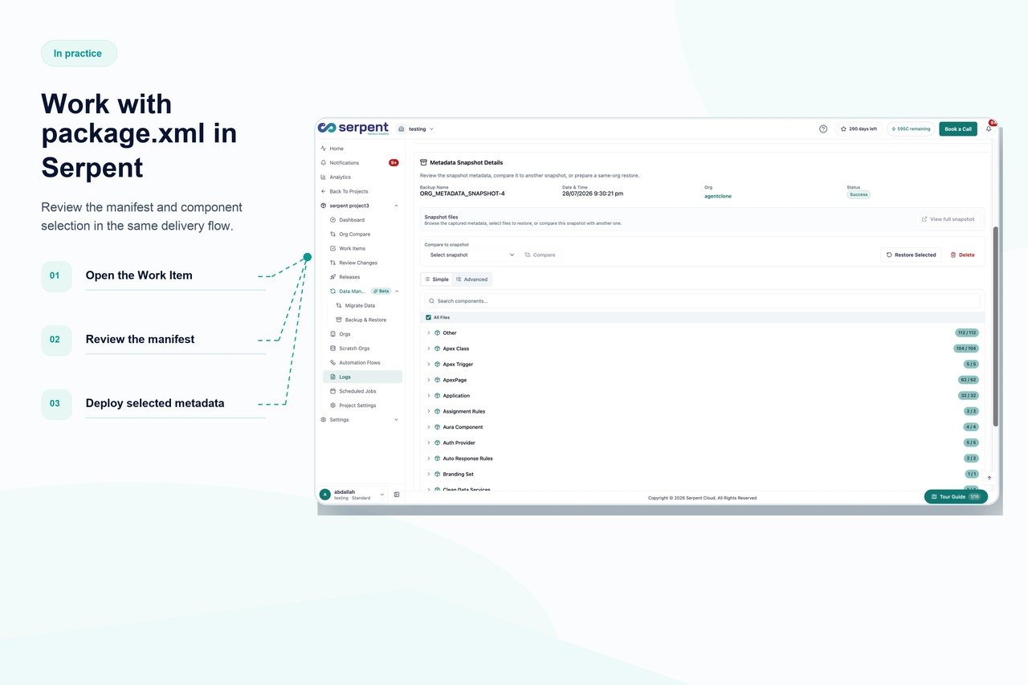
Task: Click the Success status badge
Action: (x=859, y=194)
